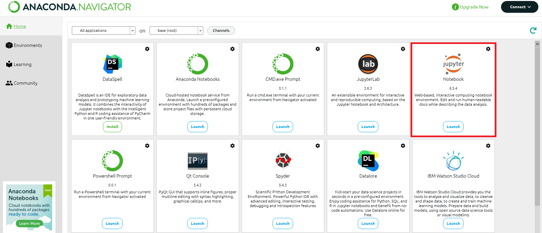Go to the Environments tab
The image size is (542, 233).
(28, 45)
